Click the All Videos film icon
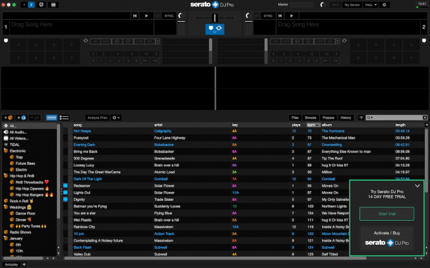The width and height of the screenshot is (430, 268). [6, 138]
